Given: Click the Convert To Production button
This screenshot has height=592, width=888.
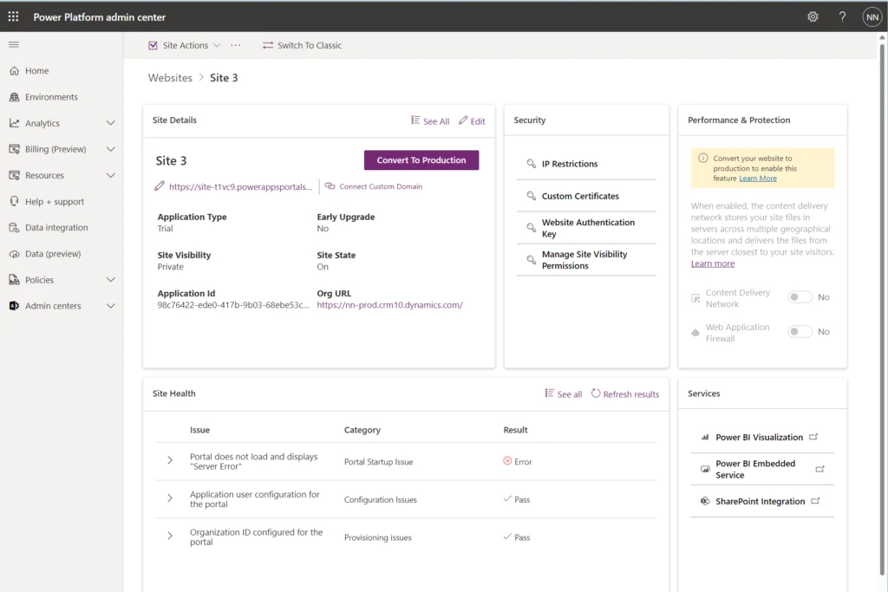Looking at the screenshot, I should point(421,160).
